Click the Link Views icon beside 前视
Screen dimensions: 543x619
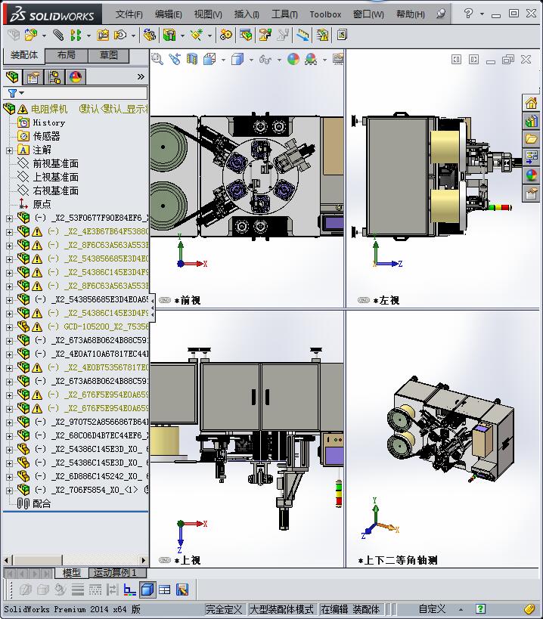click(165, 300)
